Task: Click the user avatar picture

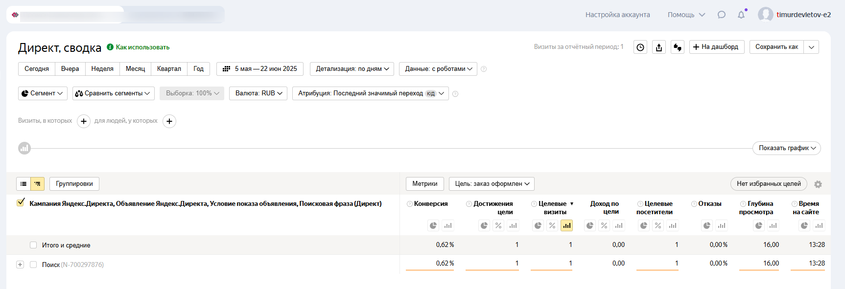Action: [765, 15]
